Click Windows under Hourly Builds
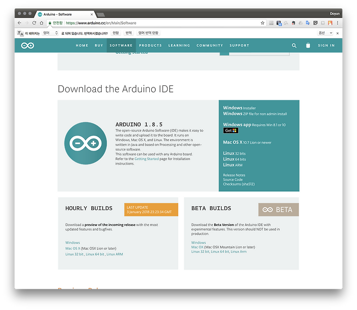 point(72,242)
